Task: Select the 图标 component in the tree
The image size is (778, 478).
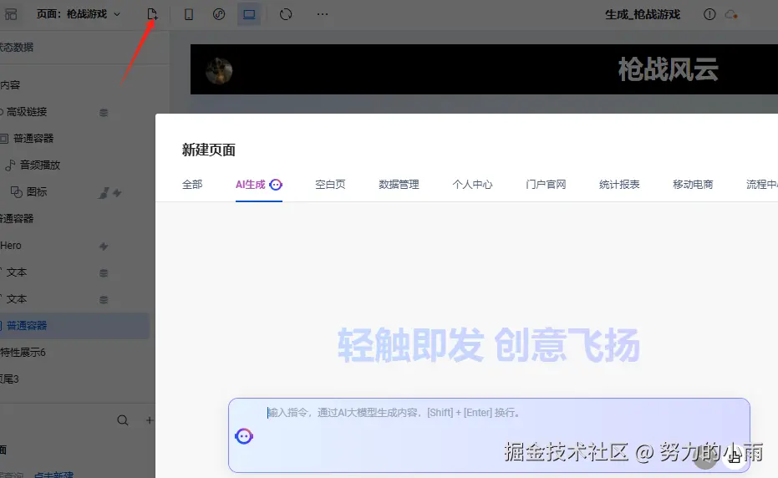Action: point(37,191)
